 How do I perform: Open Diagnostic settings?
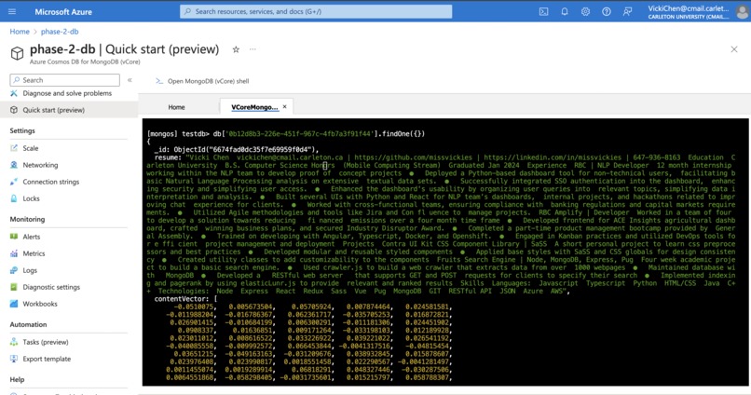[51, 287]
